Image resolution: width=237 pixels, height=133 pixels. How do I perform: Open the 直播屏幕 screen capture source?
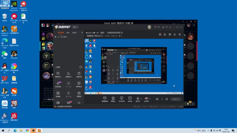tap(105, 99)
